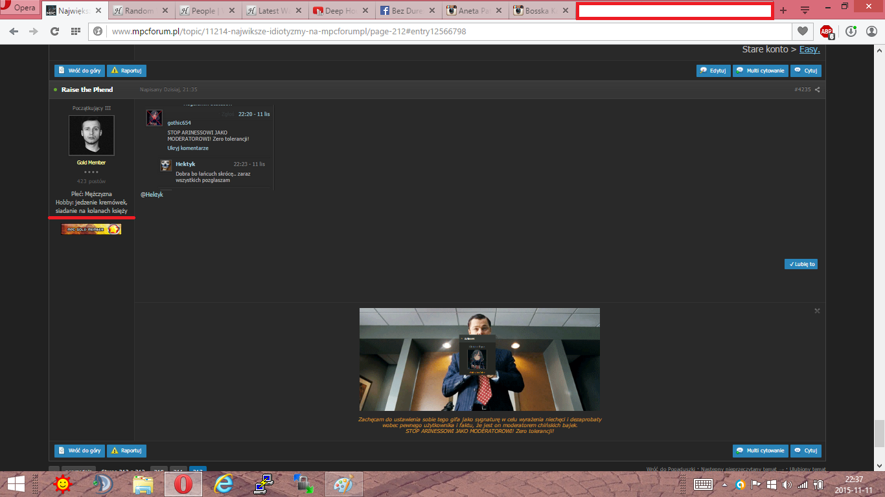Follow the 'Easy.' link
This screenshot has height=497, width=885.
tap(809, 49)
